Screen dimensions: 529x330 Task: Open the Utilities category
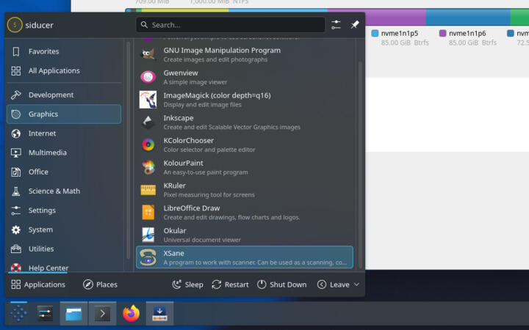64,249
